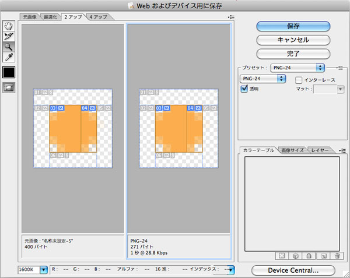Image resolution: width=350 pixels, height=278 pixels.
Task: Select the Hand tool
Action: (9, 26)
